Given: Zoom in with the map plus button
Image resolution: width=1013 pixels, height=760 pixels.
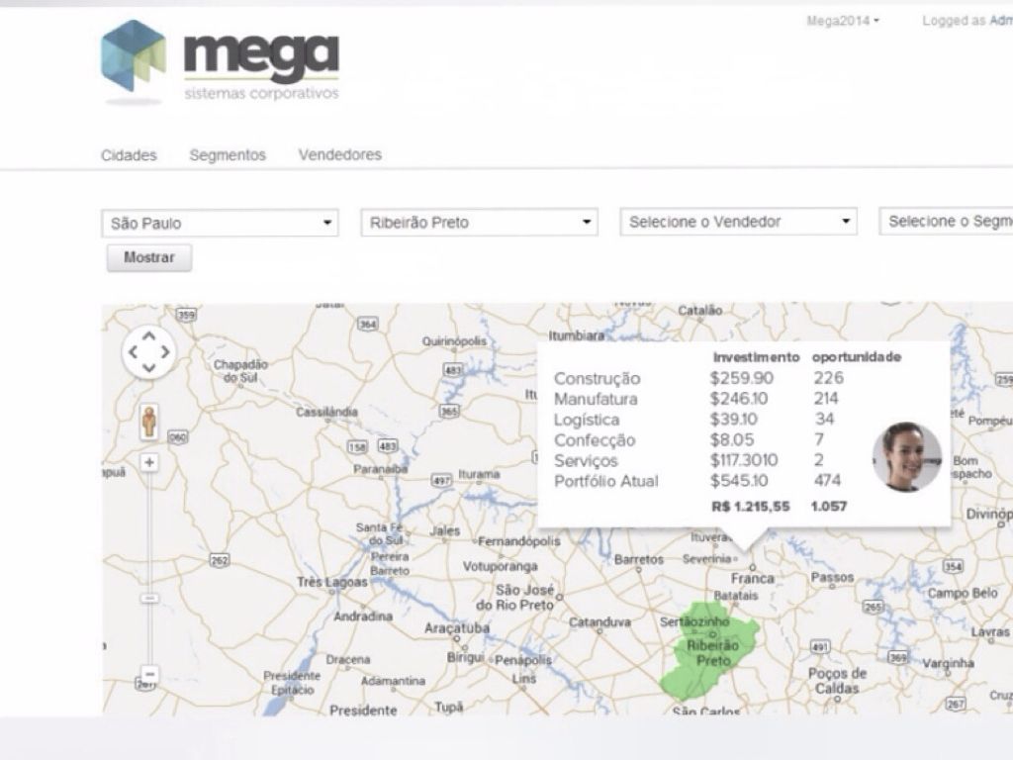Looking at the screenshot, I should point(149,462).
